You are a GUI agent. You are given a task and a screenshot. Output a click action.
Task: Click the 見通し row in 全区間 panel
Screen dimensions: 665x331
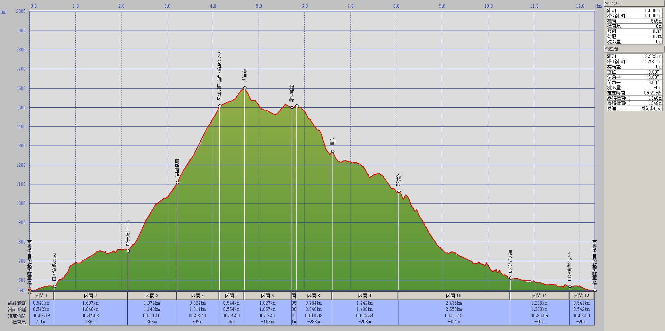coord(634,108)
